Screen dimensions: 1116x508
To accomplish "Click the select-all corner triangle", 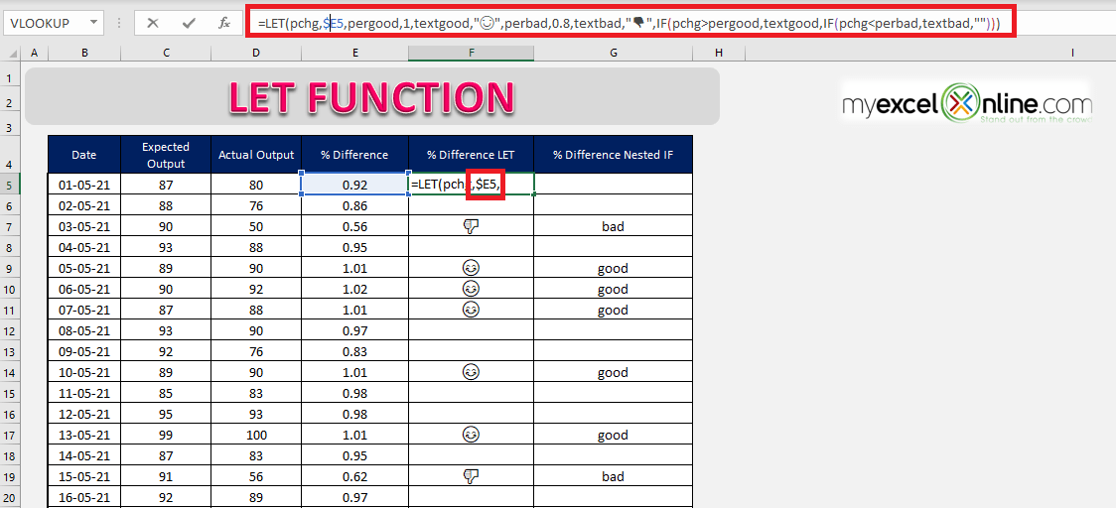I will (x=12, y=54).
